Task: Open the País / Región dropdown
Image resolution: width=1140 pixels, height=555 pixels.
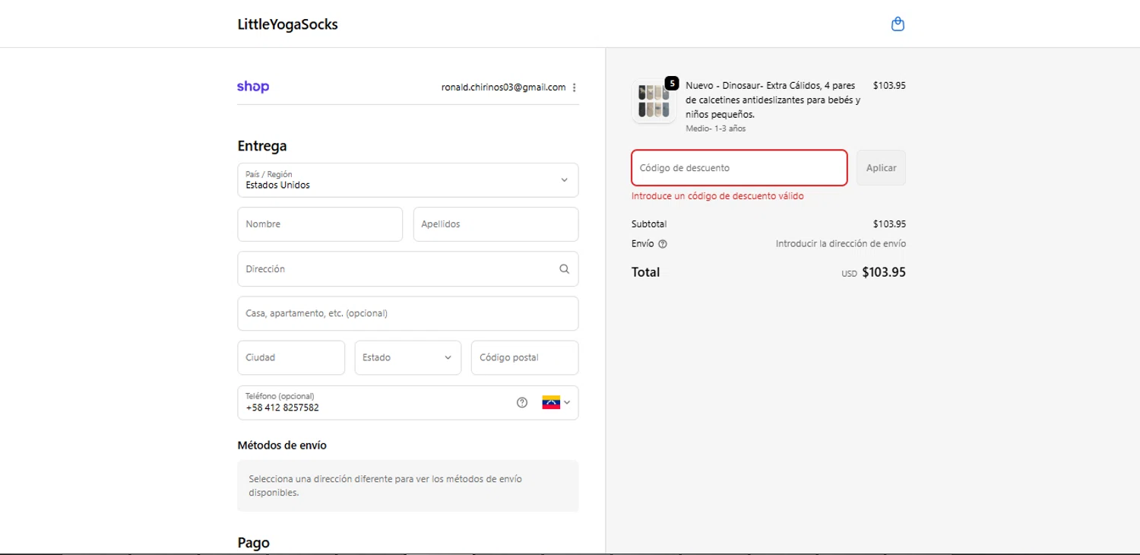Action: pyautogui.click(x=408, y=180)
